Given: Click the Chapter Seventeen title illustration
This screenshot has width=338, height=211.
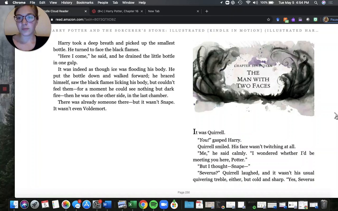Looking at the screenshot, I should click(253, 78).
